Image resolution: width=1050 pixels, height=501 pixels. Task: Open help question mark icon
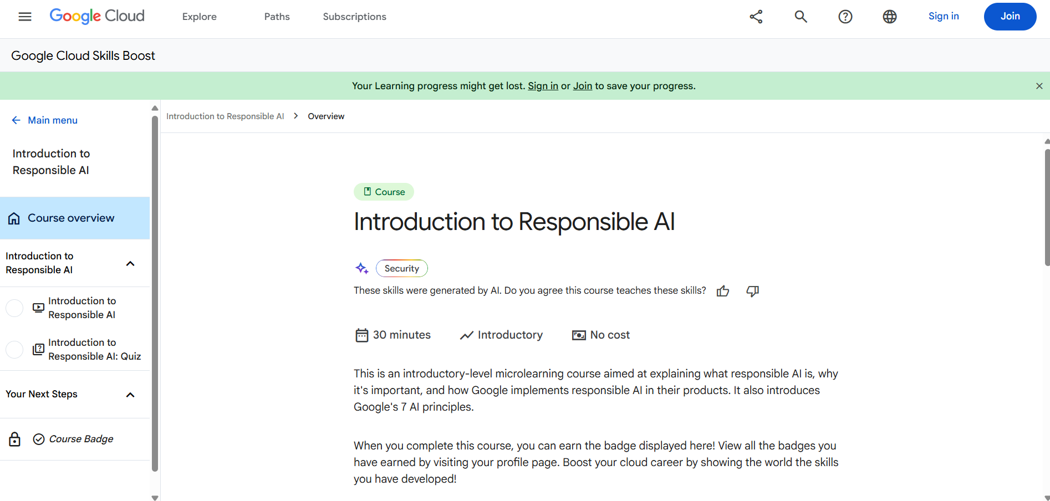[x=845, y=17]
